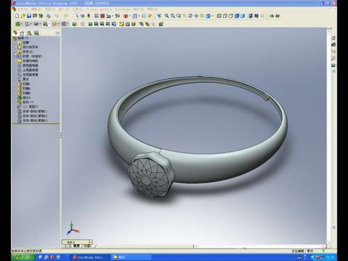Expand the first 扫描 sweep feature

(x=15, y=84)
